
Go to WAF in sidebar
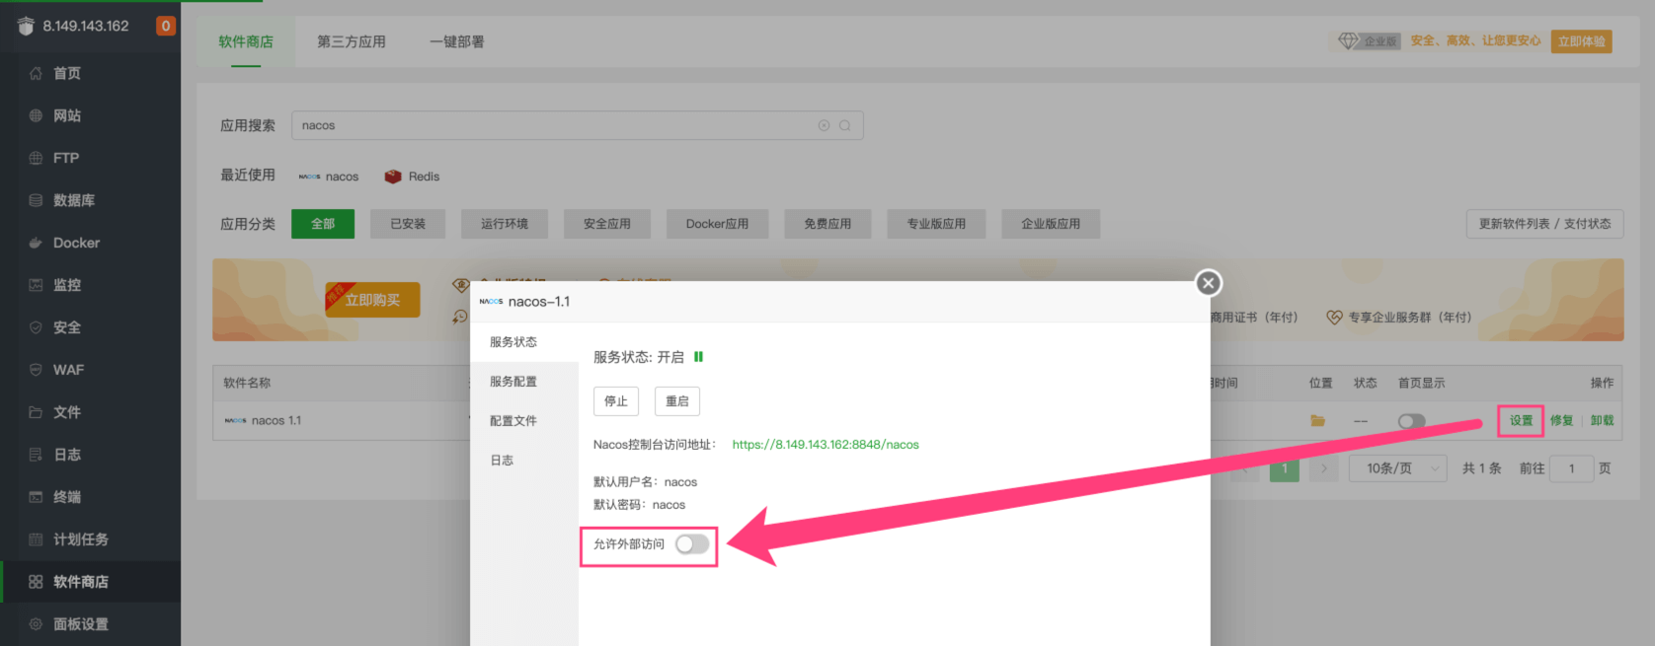[x=68, y=370]
